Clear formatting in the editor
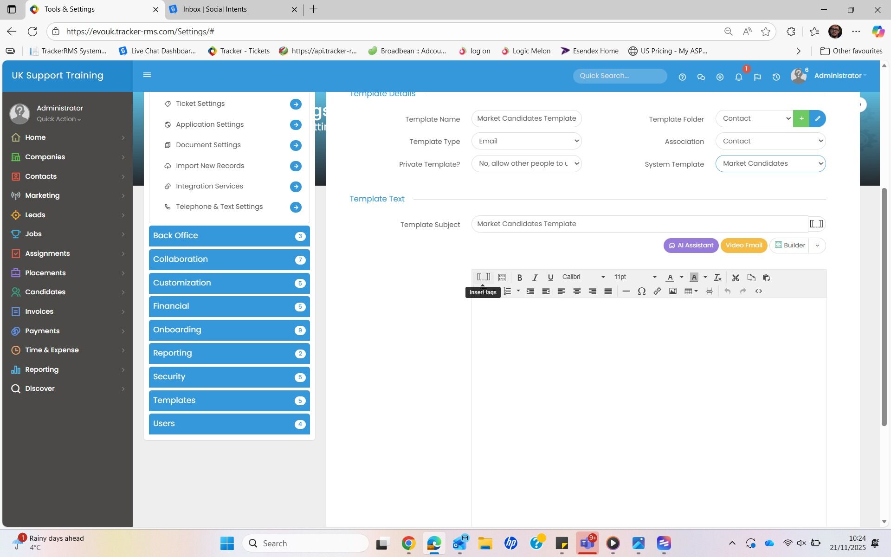The height and width of the screenshot is (557, 891). pos(717,278)
